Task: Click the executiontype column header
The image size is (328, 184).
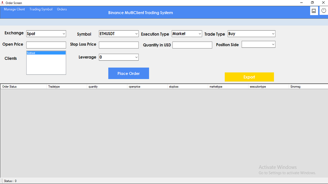Action: [x=268, y=87]
